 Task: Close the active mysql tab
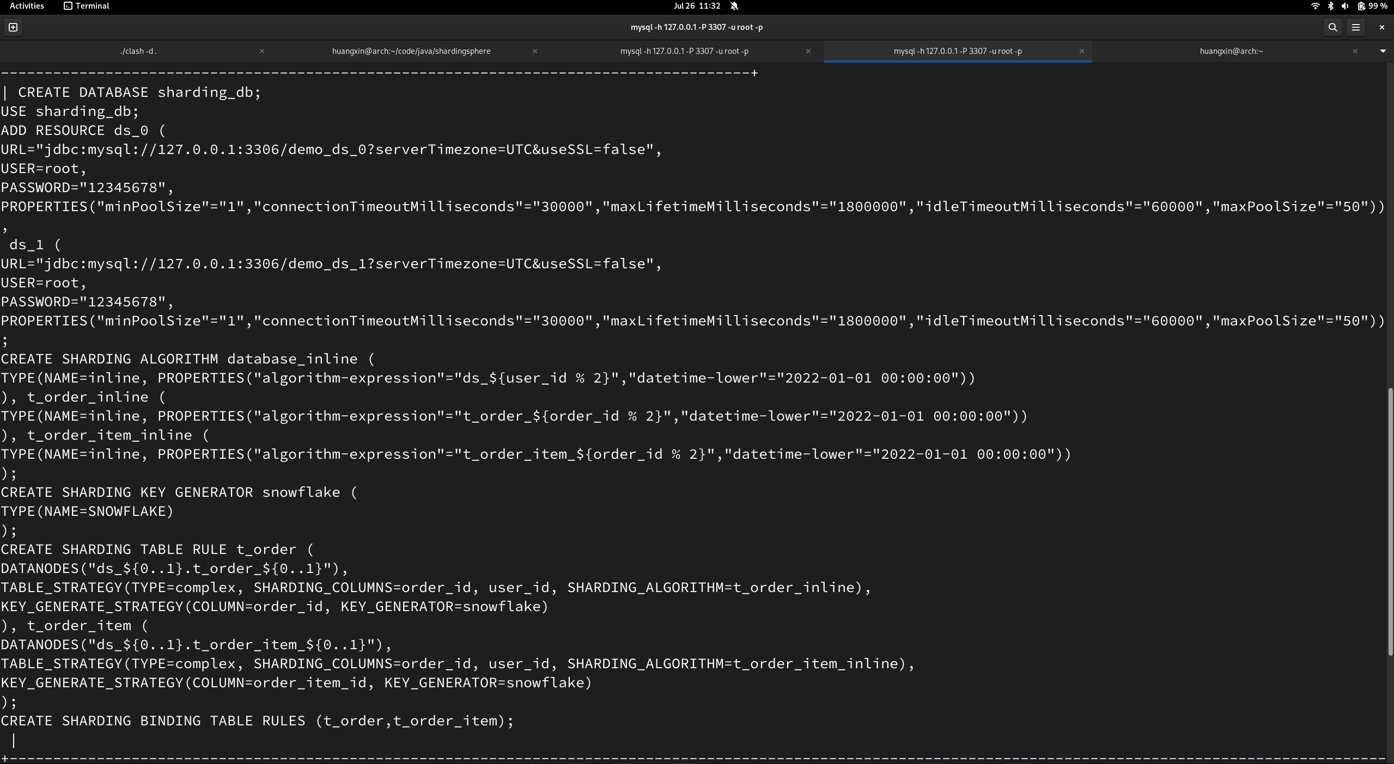coord(1081,52)
